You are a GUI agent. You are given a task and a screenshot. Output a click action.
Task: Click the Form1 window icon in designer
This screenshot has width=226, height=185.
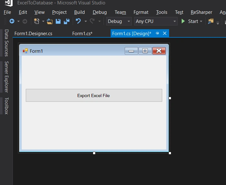pos(25,51)
